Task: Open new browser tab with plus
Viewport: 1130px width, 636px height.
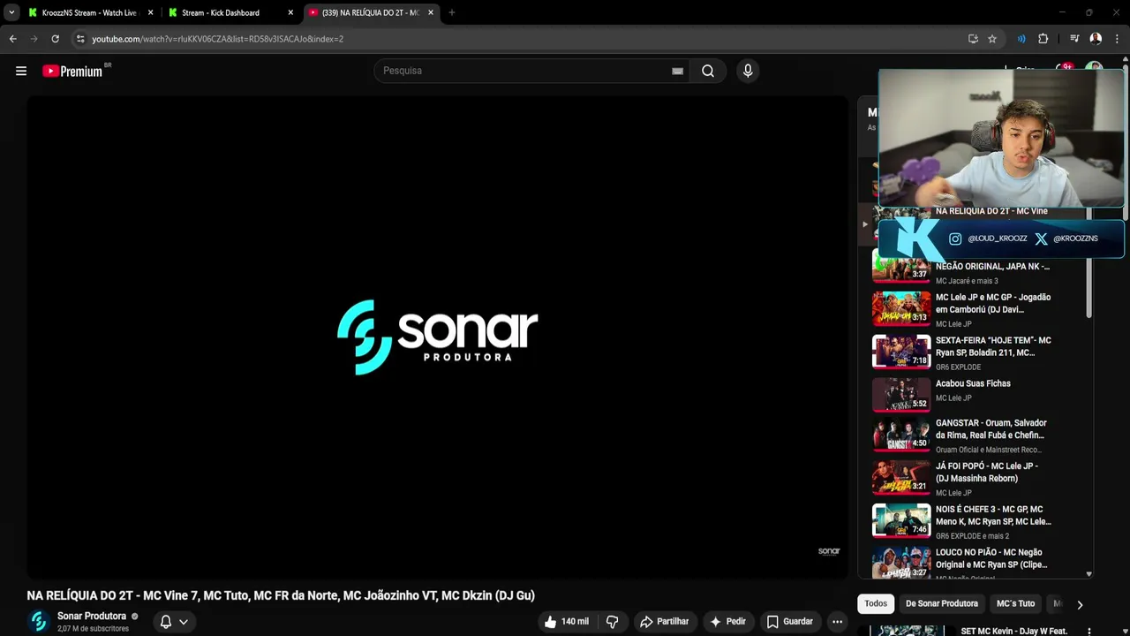Action: (x=451, y=12)
